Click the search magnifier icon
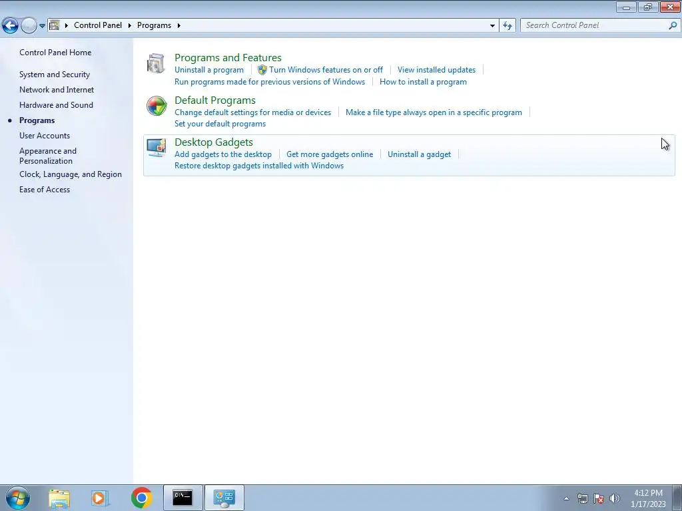Screen dimensions: 682x511 (x=673, y=26)
